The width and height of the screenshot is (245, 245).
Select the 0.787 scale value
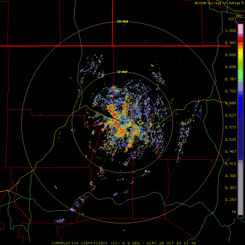coord(231,79)
